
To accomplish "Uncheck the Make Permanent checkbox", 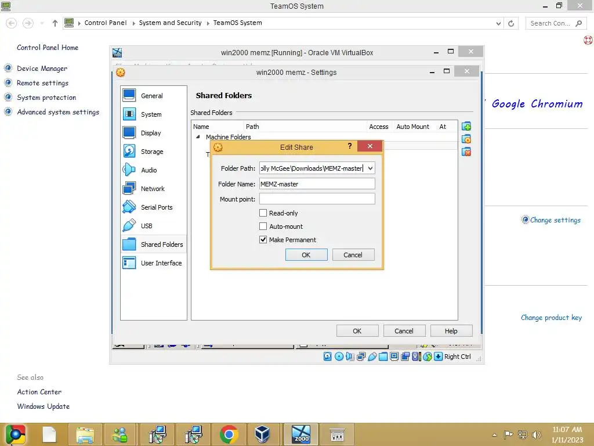I will point(263,239).
